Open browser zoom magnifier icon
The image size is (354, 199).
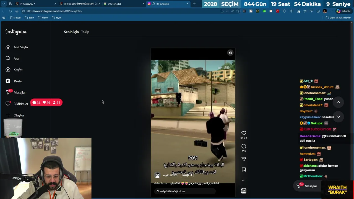tap(227, 11)
